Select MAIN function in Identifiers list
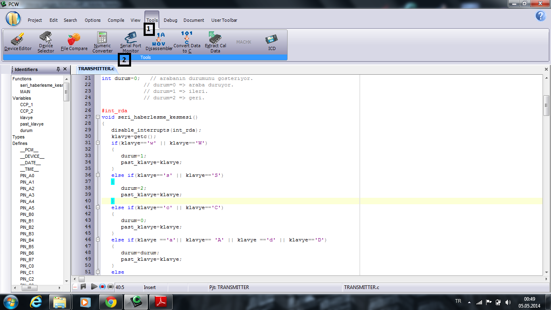Viewport: 551px width, 310px height. [x=25, y=92]
